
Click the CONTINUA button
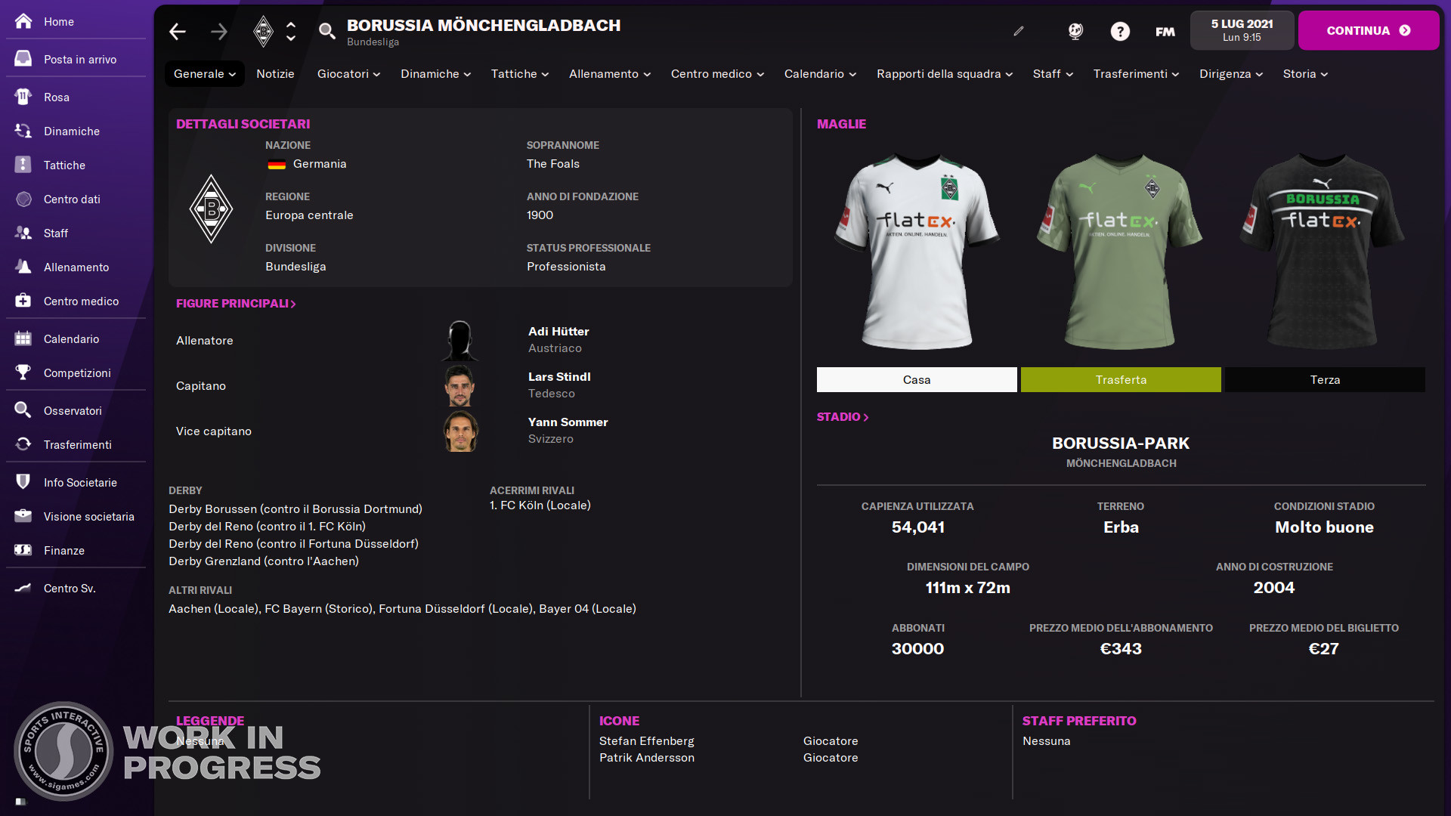tap(1369, 30)
